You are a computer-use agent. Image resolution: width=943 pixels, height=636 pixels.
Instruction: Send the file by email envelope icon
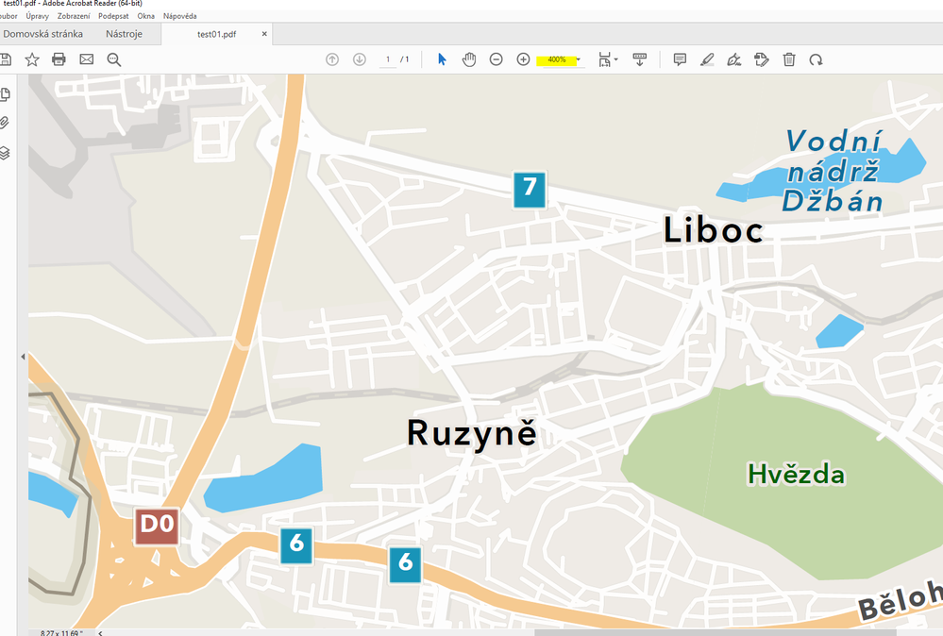[x=87, y=59]
